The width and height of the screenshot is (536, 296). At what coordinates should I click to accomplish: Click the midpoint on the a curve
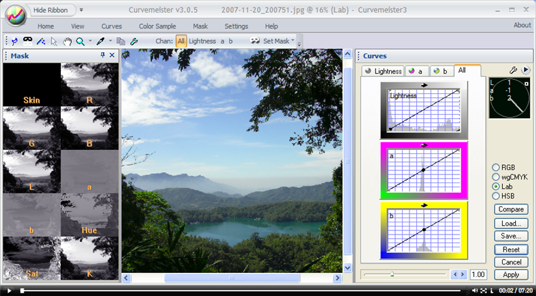point(424,170)
